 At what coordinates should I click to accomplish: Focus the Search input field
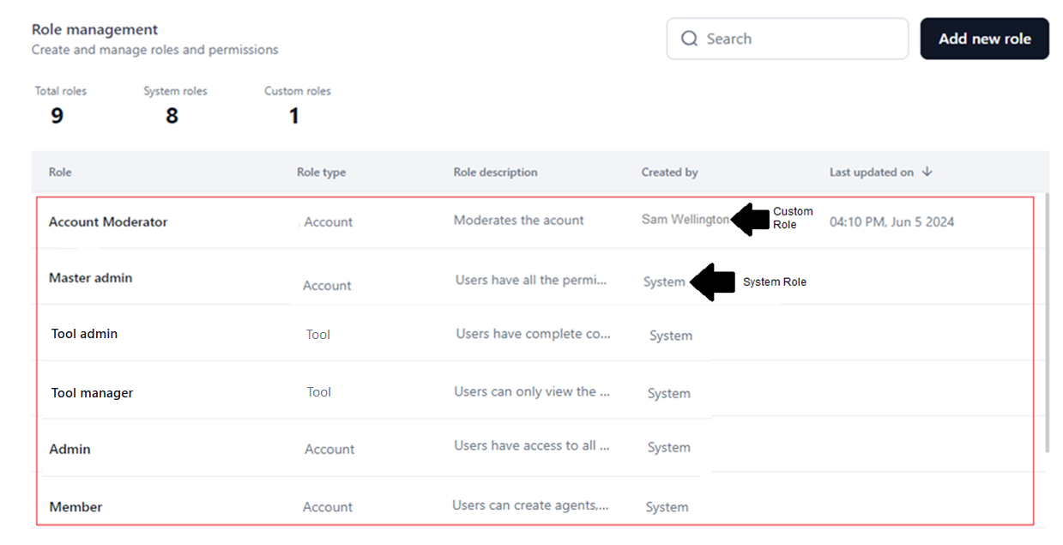(798, 39)
